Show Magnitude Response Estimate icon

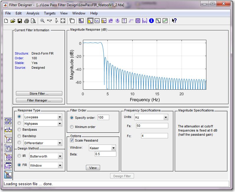[x=158, y=21]
